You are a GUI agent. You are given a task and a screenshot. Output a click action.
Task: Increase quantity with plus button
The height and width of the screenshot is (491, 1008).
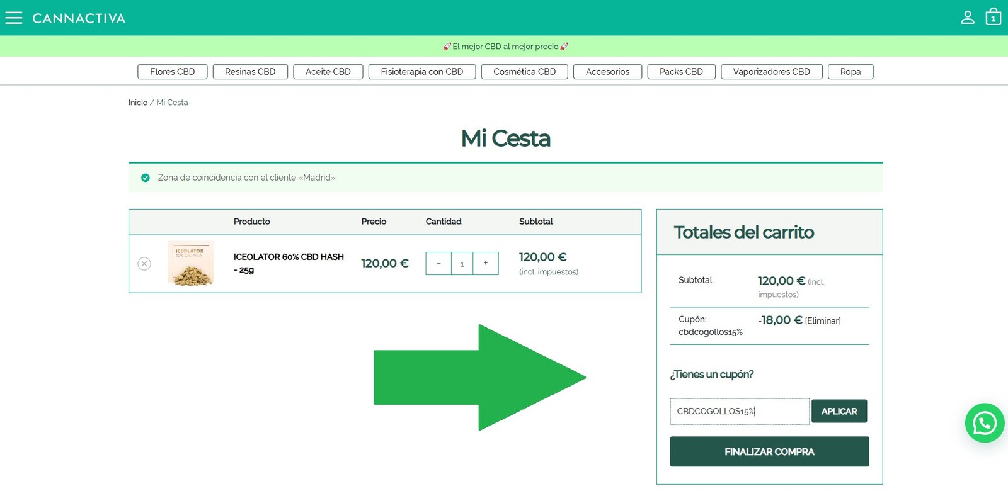(486, 263)
